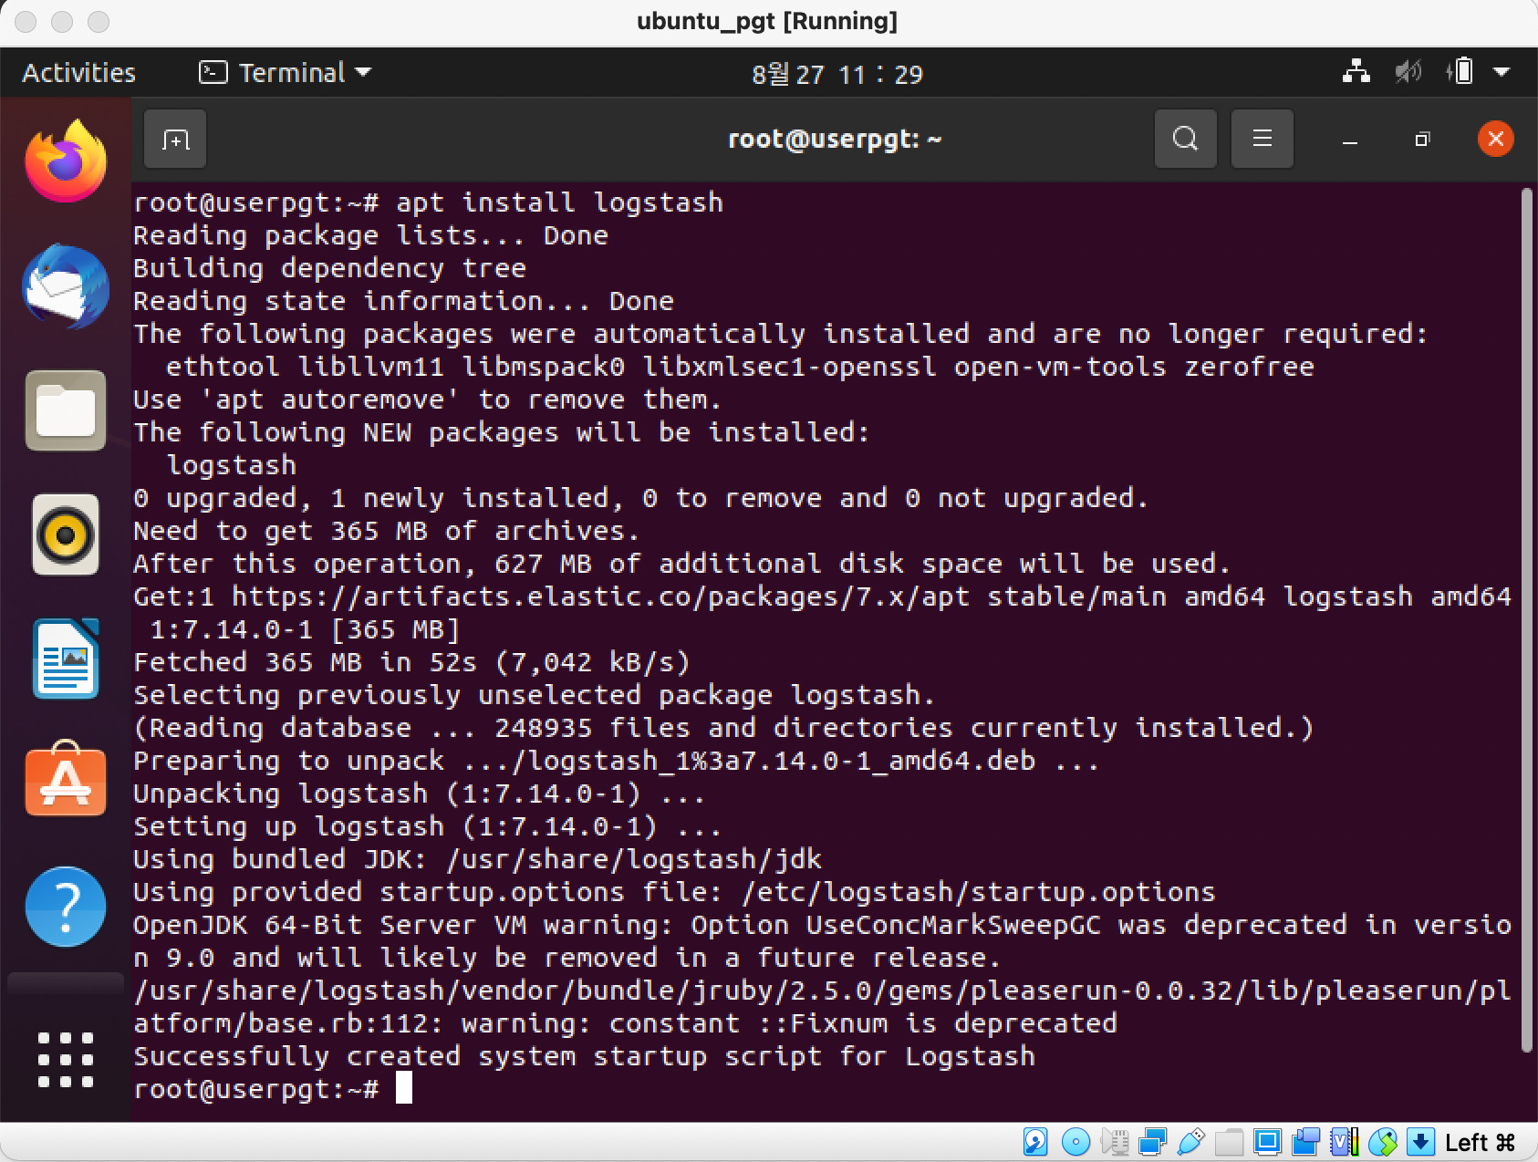Click the VirtualBox hard disk activity icon

point(1035,1142)
